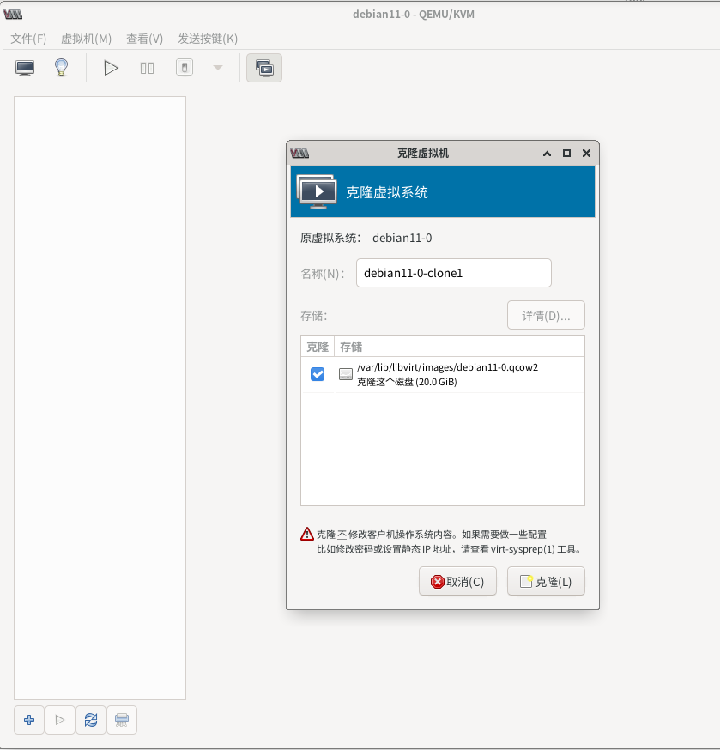Screen dimensions: 720x750
Task: Click the delete snapshot icon
Action: coord(121,720)
